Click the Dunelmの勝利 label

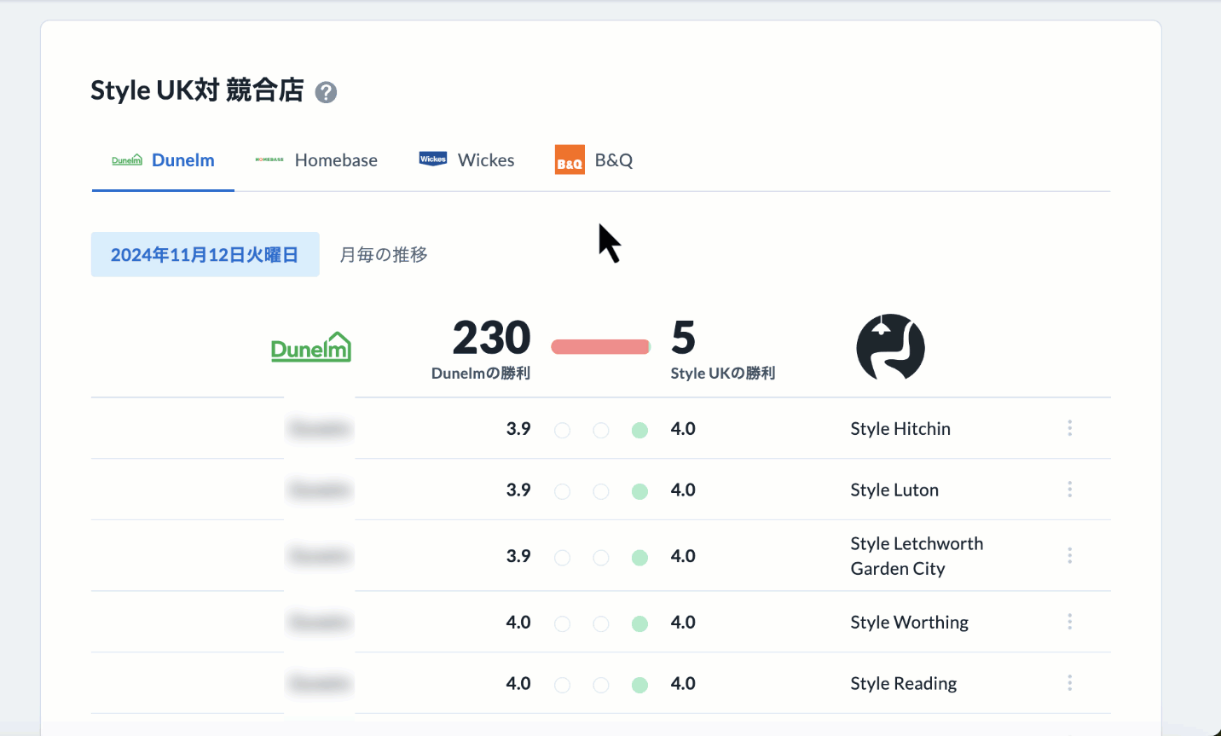point(481,374)
